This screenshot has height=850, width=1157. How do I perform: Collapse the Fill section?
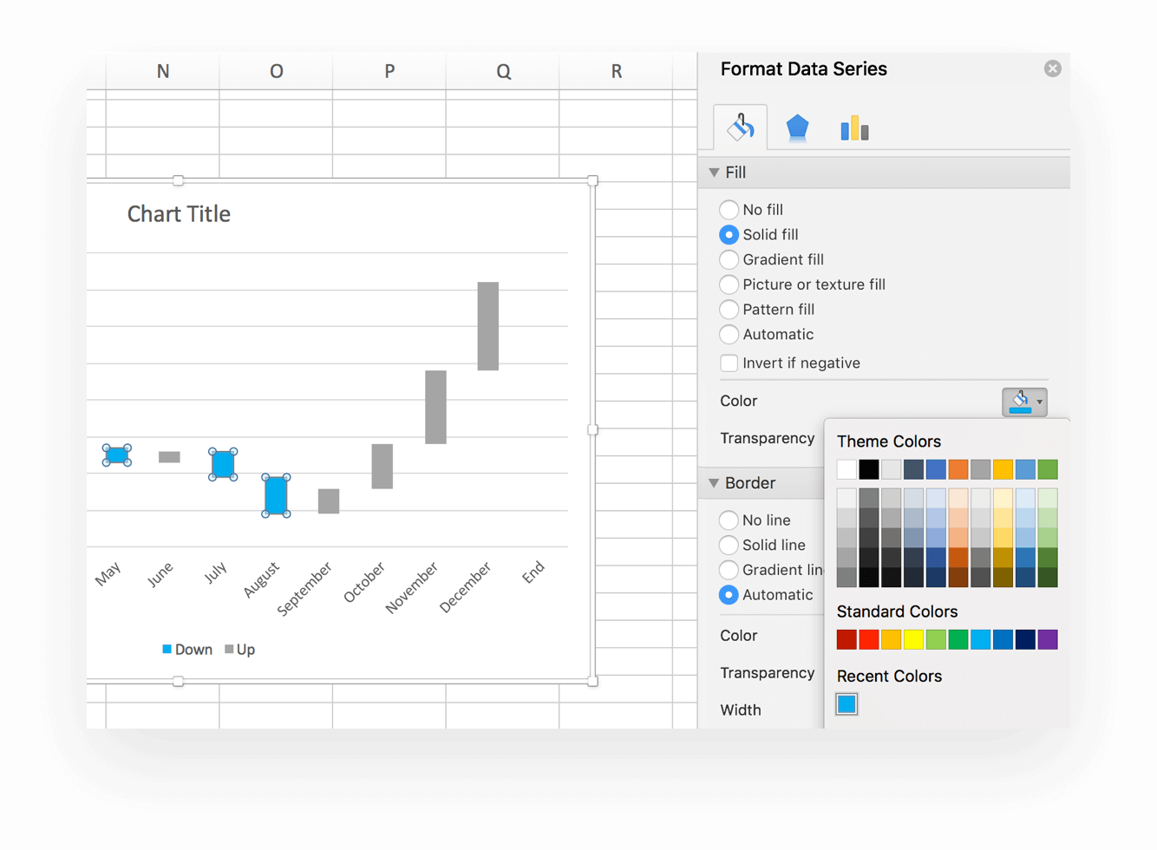point(715,173)
